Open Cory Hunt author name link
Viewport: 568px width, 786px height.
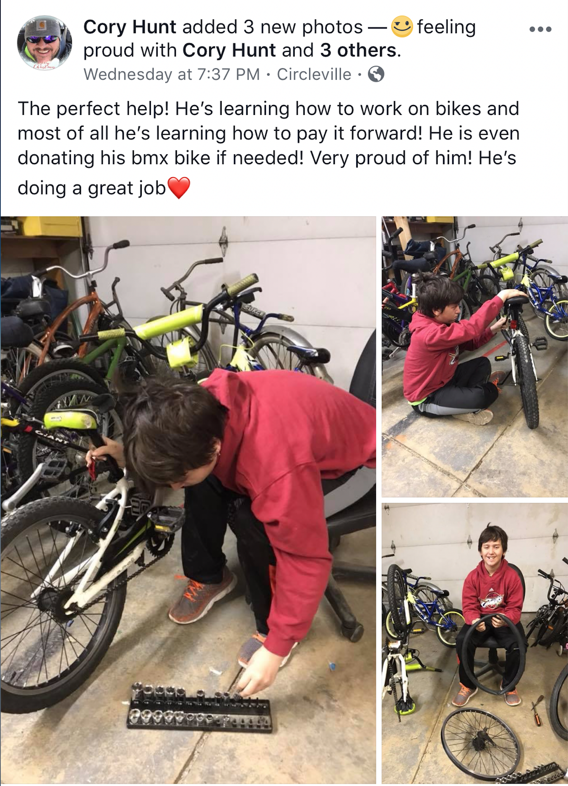pyautogui.click(x=130, y=27)
